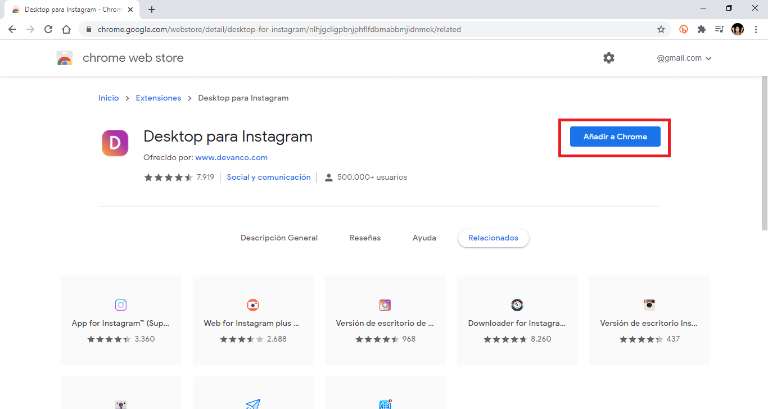Click Versión de escritorio de… icon rated 968
Viewport: 768px width, 409px height.
point(385,305)
